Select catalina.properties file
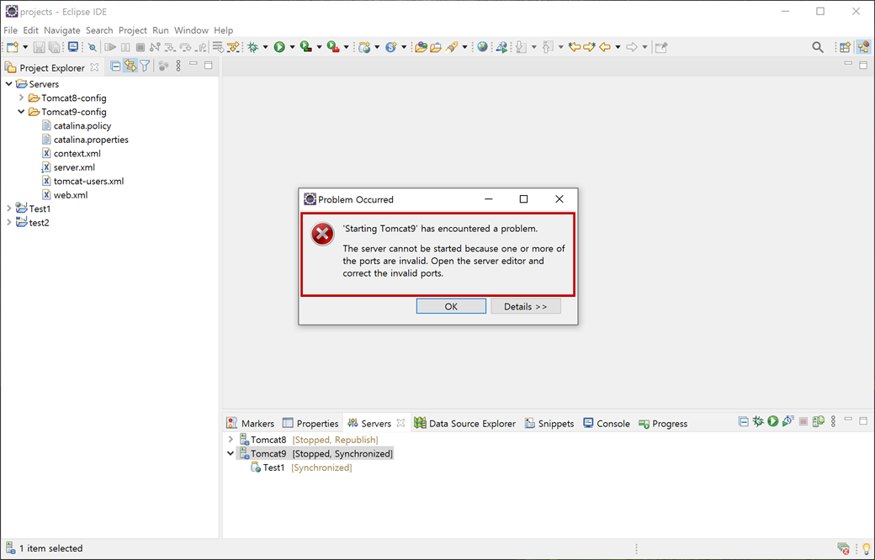Screen dimensions: 875x560 click(85, 140)
